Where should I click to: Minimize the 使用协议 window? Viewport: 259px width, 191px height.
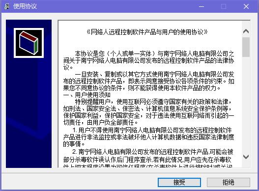[201, 6]
